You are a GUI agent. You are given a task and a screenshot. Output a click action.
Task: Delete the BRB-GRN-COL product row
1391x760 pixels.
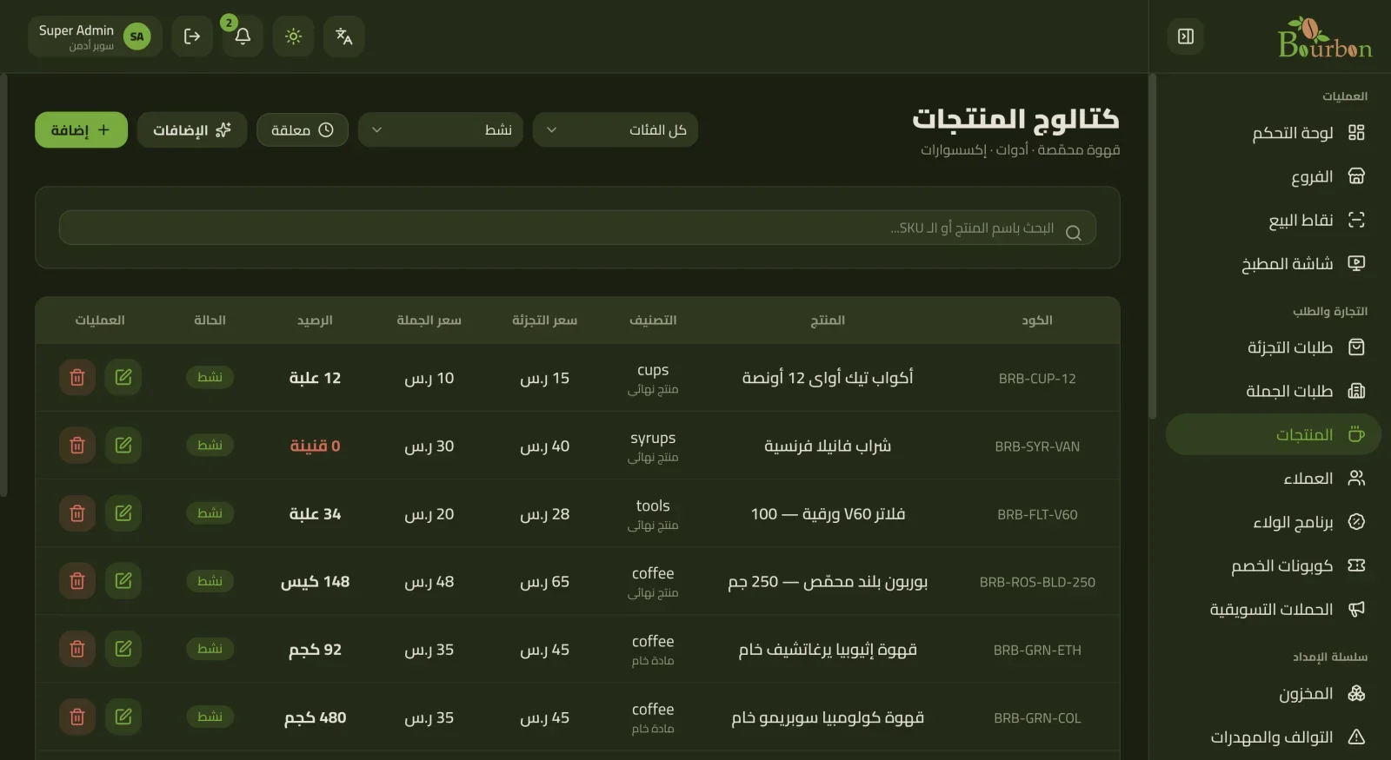click(x=77, y=717)
